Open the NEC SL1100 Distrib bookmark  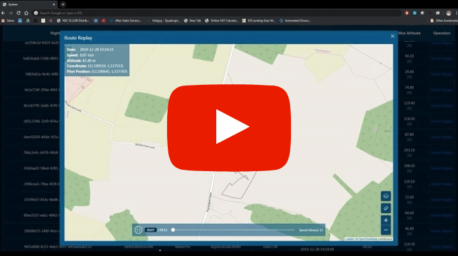coord(73,21)
